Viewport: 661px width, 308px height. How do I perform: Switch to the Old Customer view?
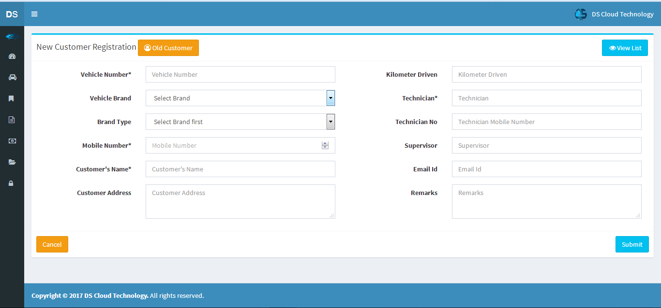point(168,47)
